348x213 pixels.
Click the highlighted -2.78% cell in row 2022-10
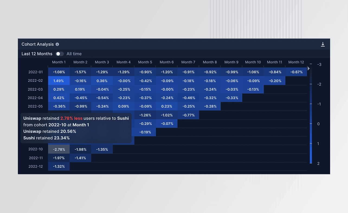(59, 149)
